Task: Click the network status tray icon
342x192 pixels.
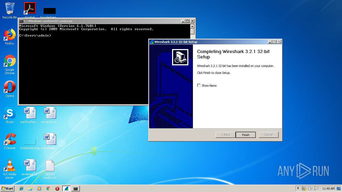Action: pyautogui.click(x=304, y=189)
